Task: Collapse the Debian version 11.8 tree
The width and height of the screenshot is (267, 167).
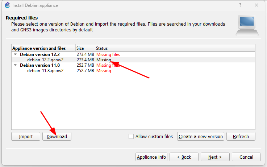Action: tap(16, 65)
